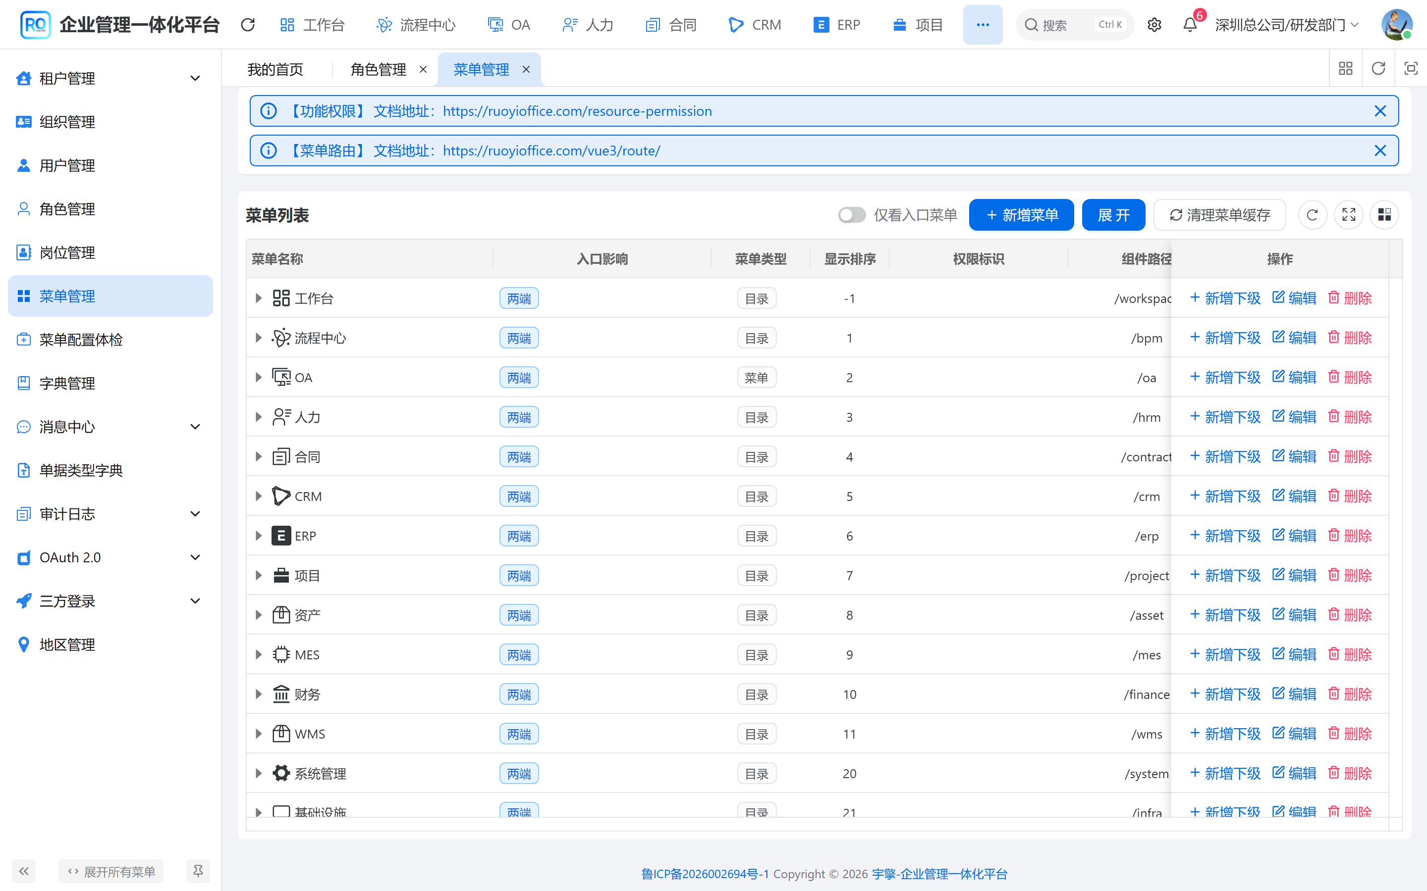Expand the 租户管理 sidebar group
The width and height of the screenshot is (1427, 891).
point(110,78)
